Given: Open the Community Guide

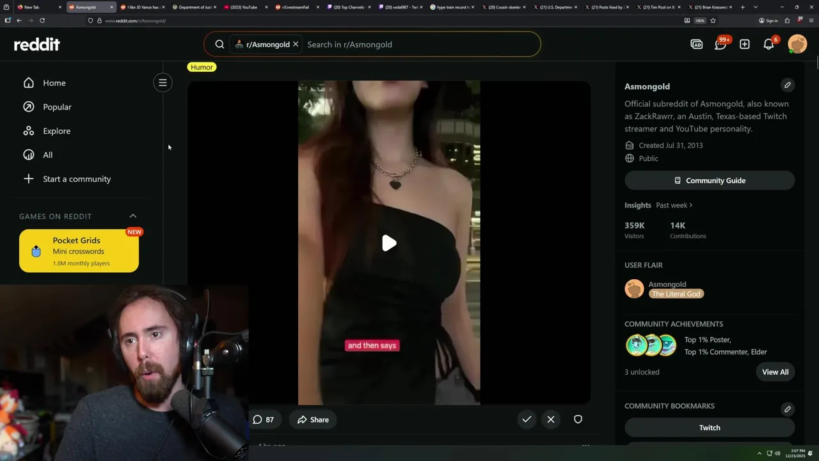Looking at the screenshot, I should tap(710, 181).
